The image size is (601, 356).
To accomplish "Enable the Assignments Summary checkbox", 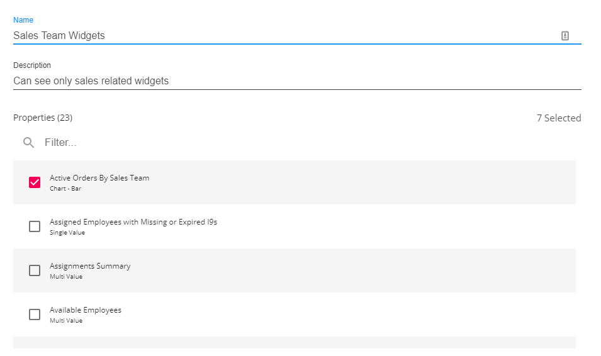I will 35,270.
